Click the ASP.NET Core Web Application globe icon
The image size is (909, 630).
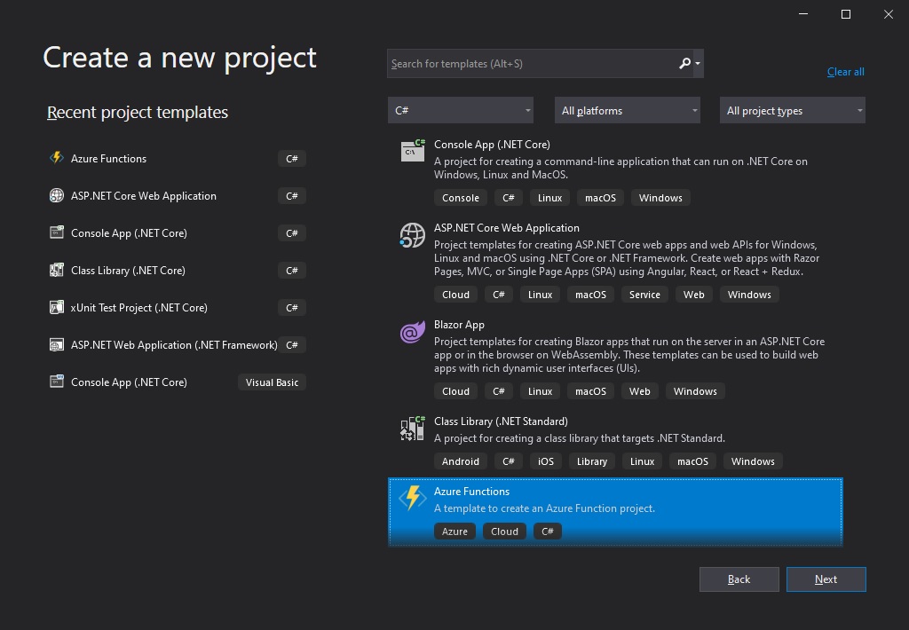(412, 236)
